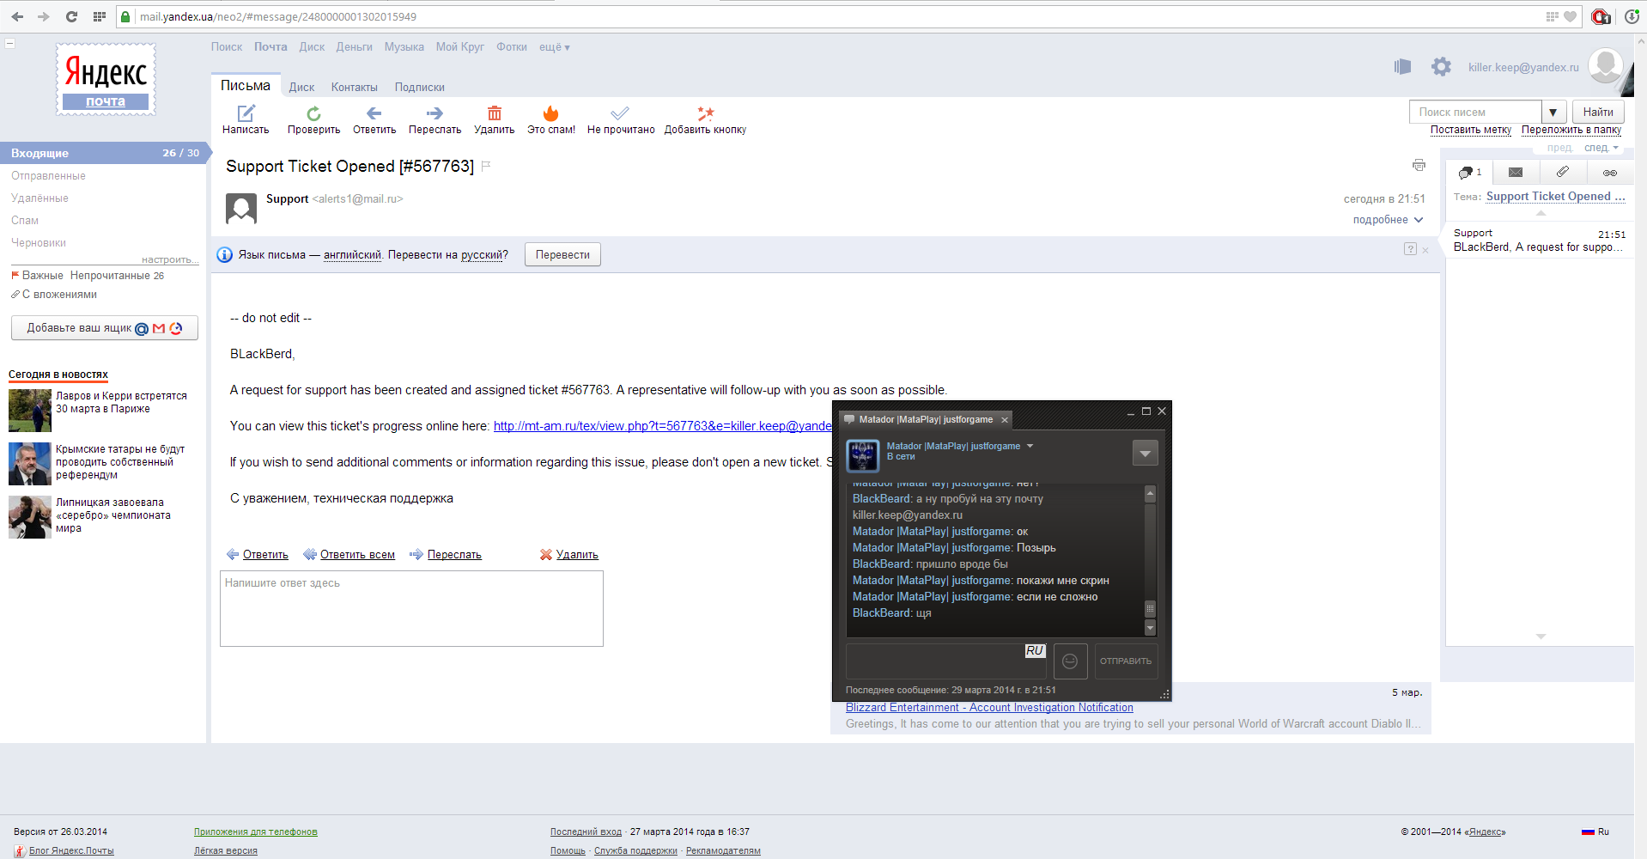The image size is (1647, 859).
Task: Click the Удалить link below the message
Action: [577, 555]
